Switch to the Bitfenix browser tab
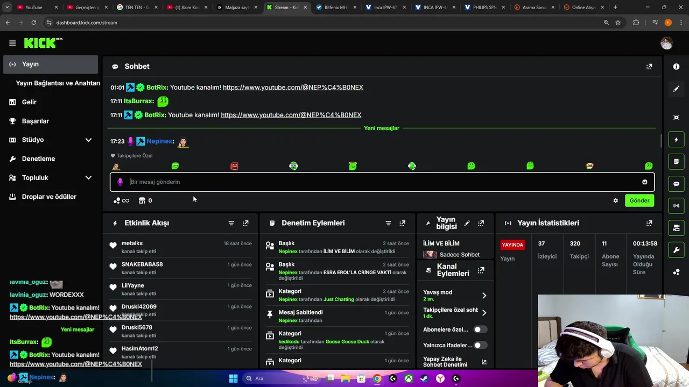The image size is (689, 387). [336, 8]
